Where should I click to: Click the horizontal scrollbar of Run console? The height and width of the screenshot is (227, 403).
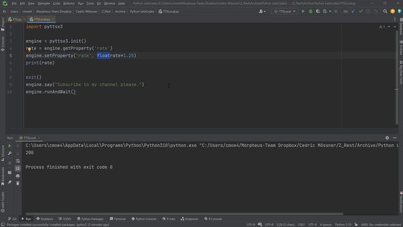tap(184, 214)
